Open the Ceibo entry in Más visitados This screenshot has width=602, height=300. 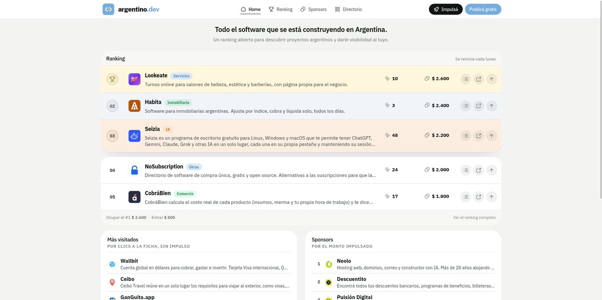pos(199,282)
